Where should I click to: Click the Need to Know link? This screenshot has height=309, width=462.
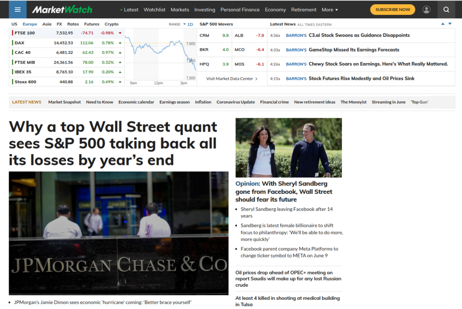100,102
